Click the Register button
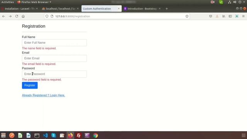This screenshot has width=247, height=139. (x=30, y=85)
